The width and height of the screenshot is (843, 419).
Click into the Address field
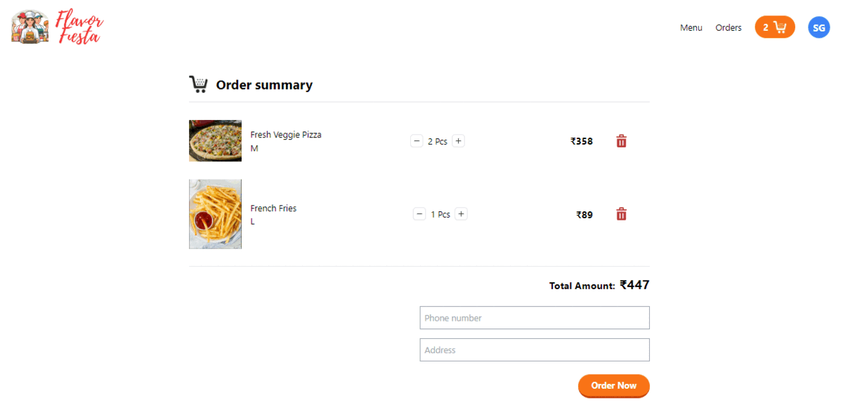[534, 350]
